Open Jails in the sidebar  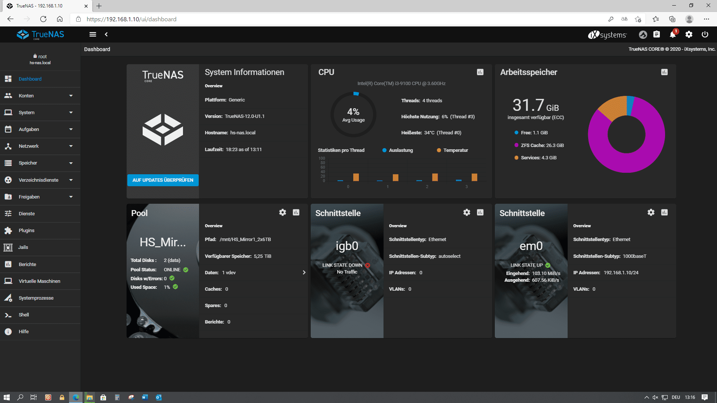click(x=40, y=247)
